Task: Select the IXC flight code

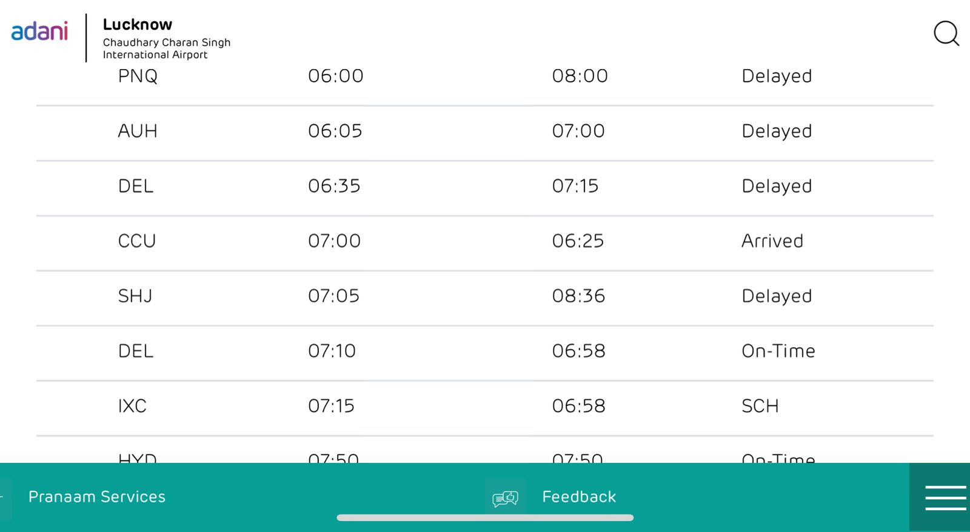Action: [x=132, y=406]
